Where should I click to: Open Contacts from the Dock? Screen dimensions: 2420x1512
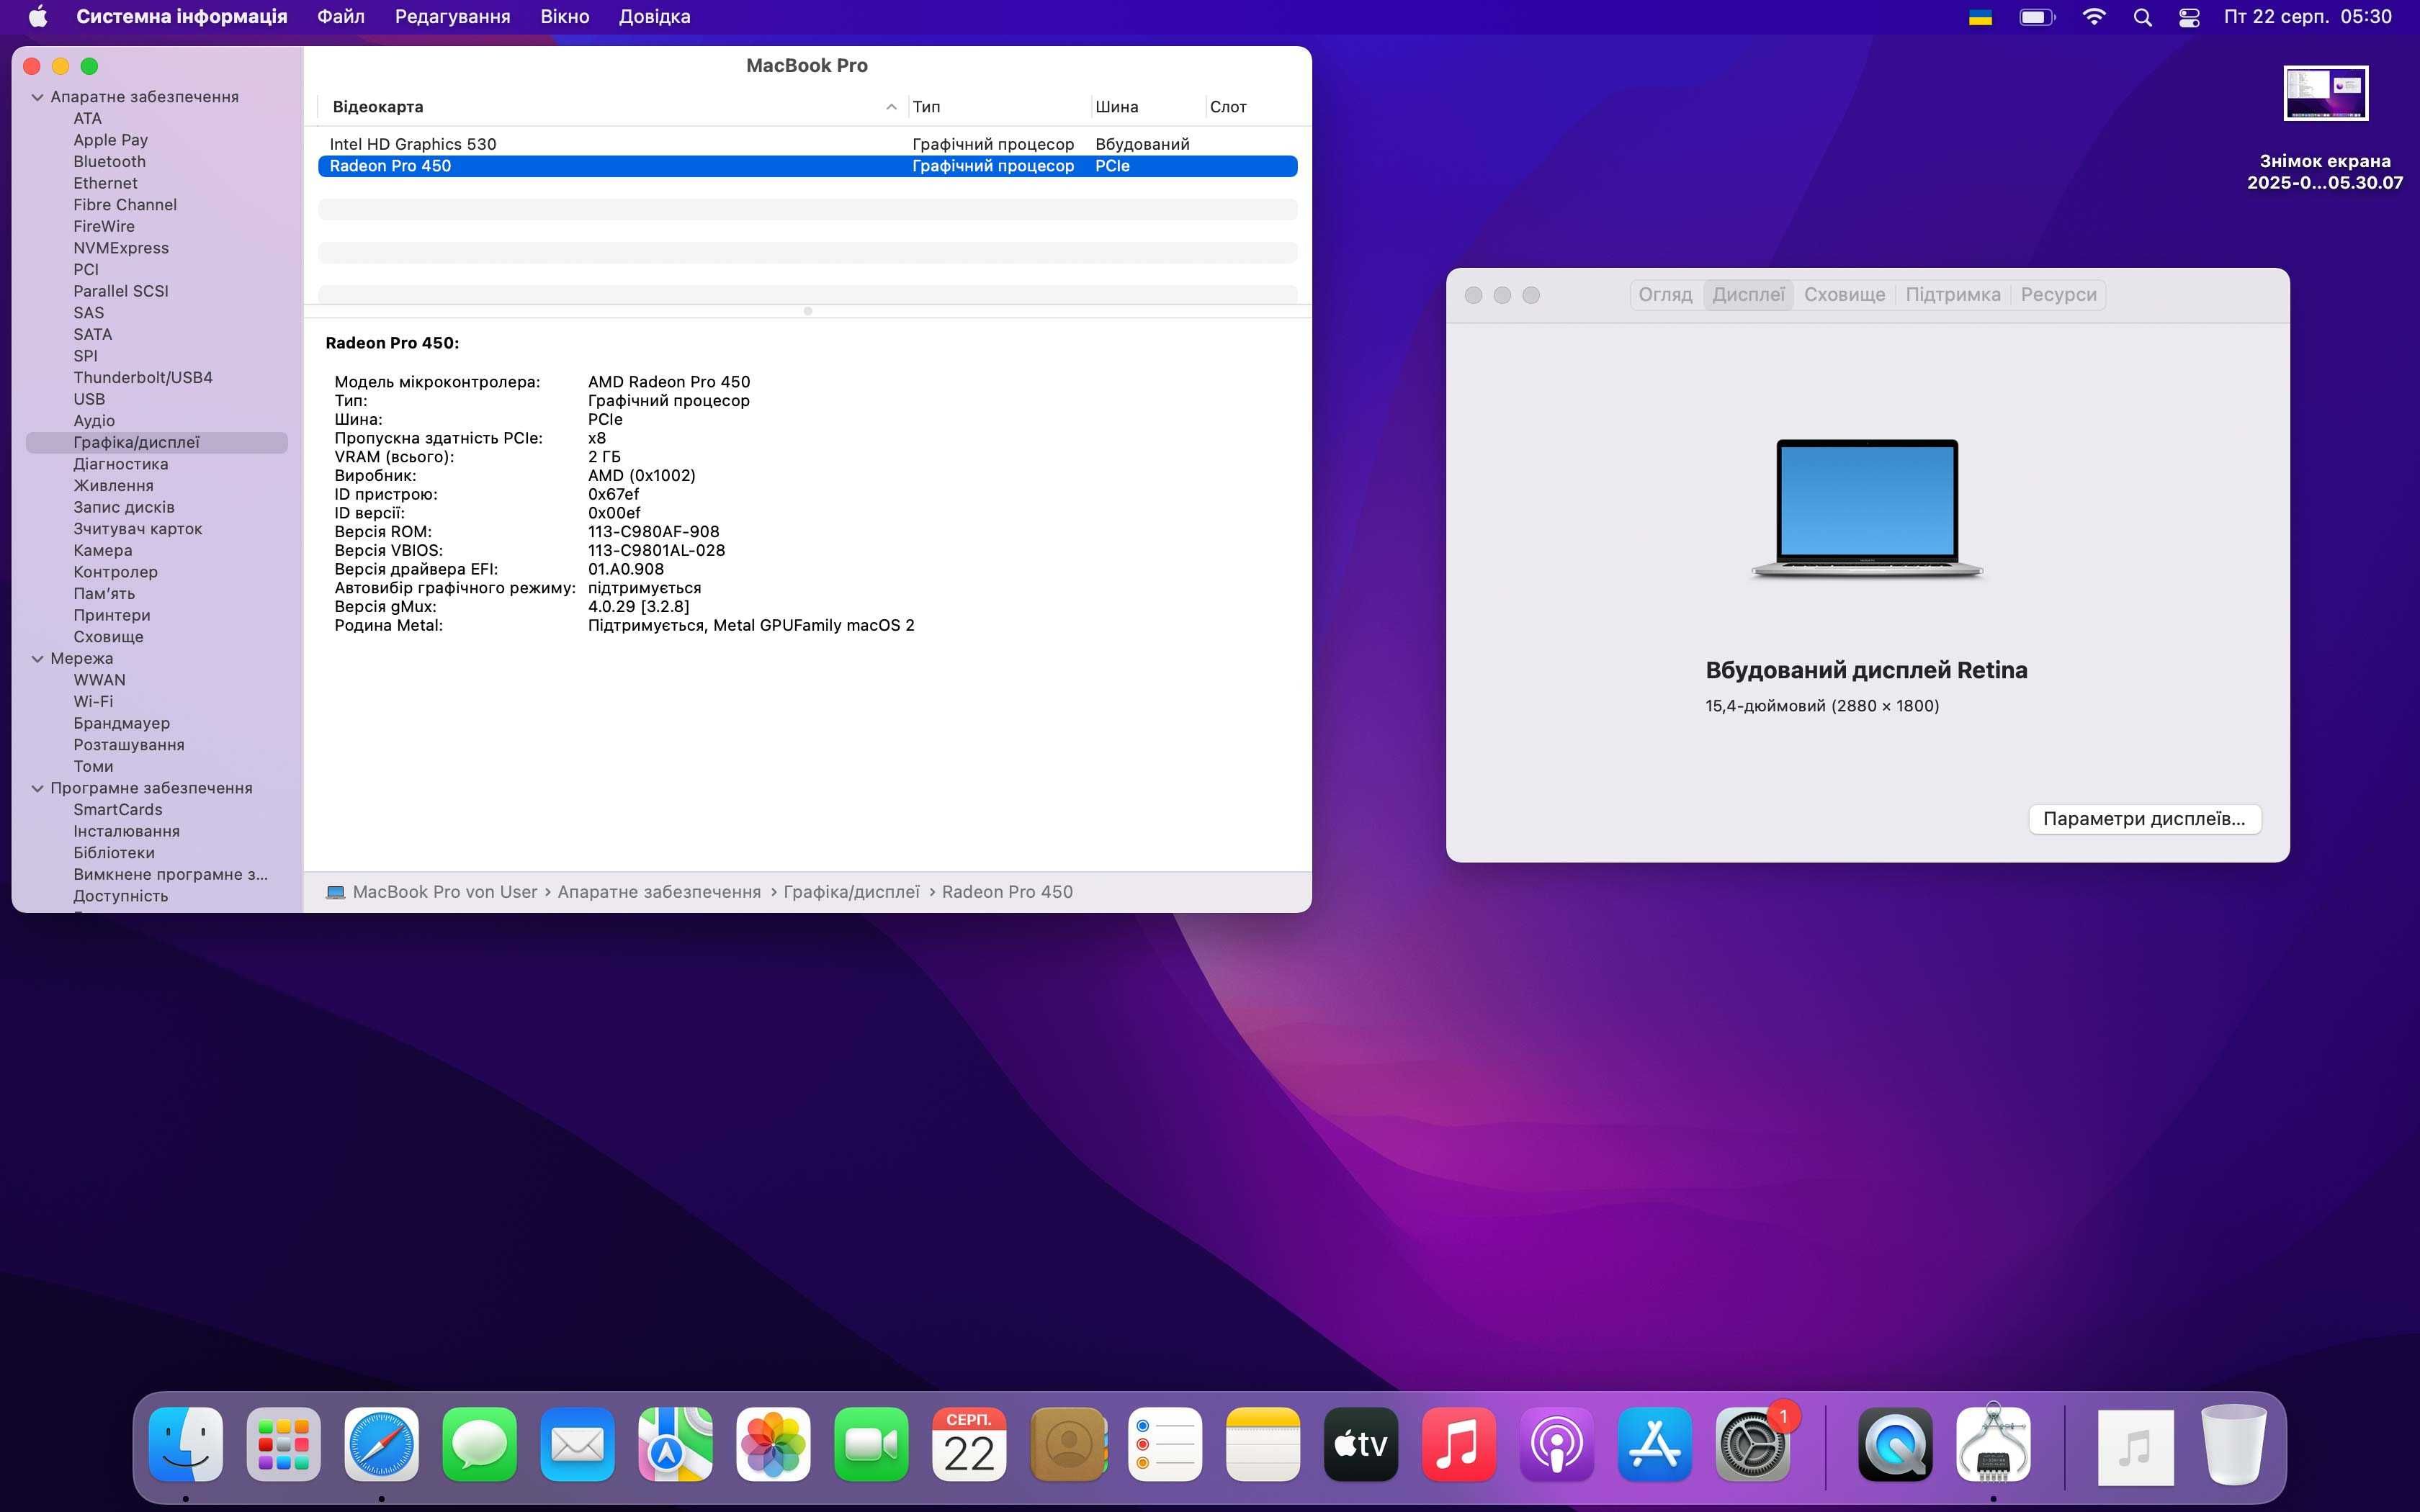[1068, 1444]
